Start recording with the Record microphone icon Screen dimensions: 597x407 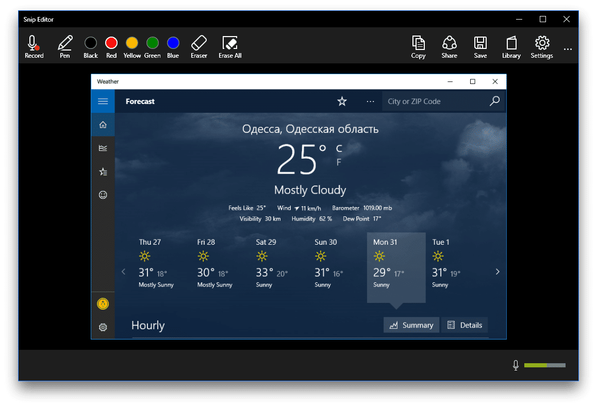coord(34,47)
